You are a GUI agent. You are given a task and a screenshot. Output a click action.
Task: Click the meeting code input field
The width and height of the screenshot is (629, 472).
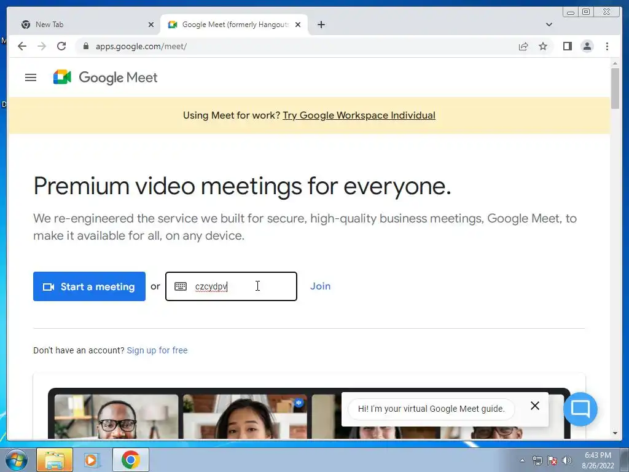tap(231, 286)
